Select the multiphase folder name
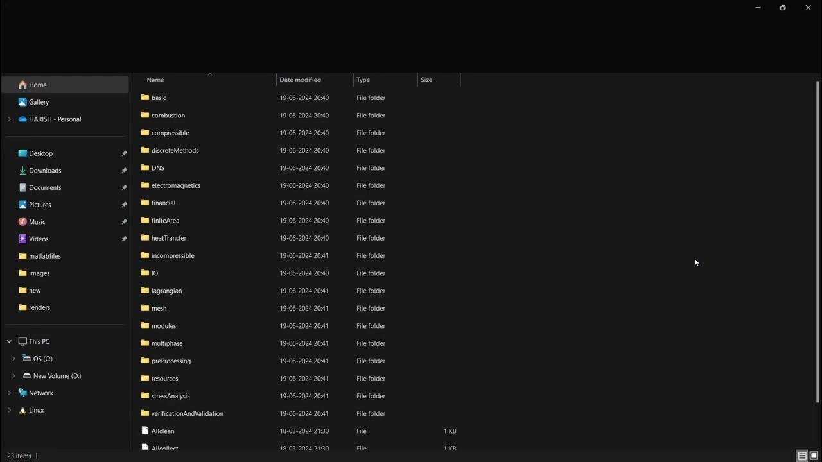This screenshot has width=822, height=462. (167, 343)
